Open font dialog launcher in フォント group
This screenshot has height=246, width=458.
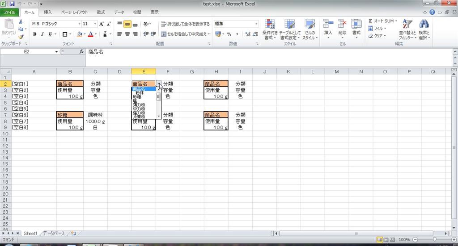111,44
